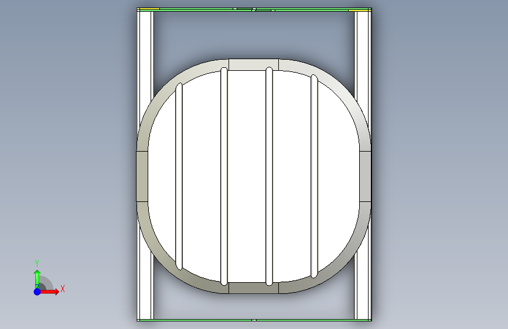Click the green Y axis arrow of the triad

(x=37, y=278)
